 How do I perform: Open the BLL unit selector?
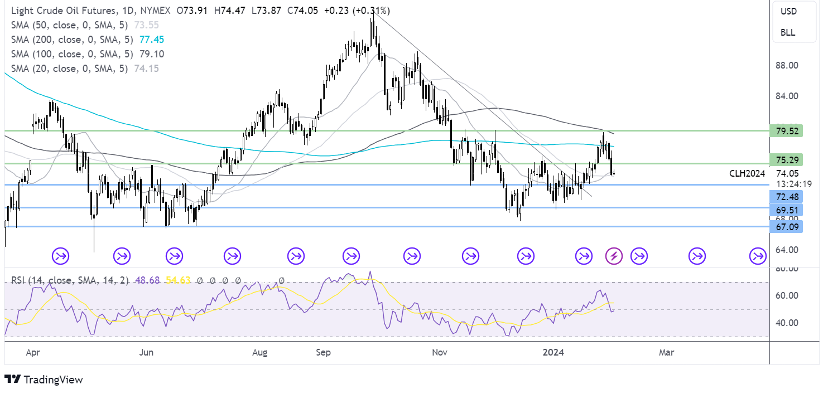[x=788, y=32]
